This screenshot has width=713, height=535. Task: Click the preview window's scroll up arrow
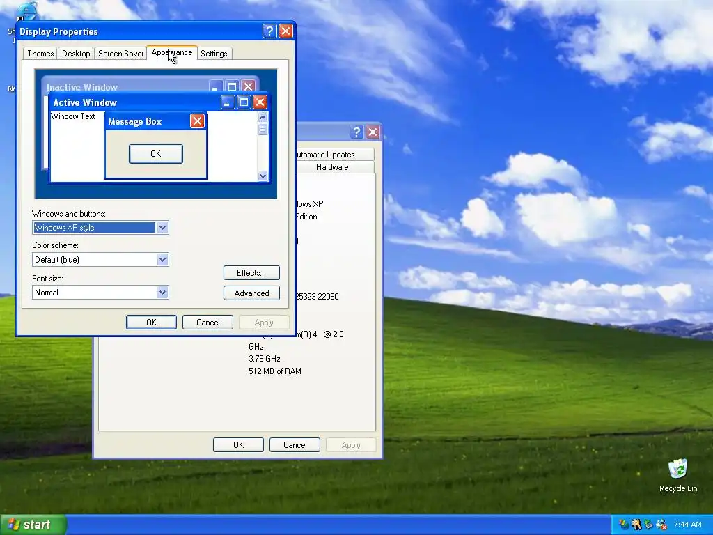coord(263,117)
